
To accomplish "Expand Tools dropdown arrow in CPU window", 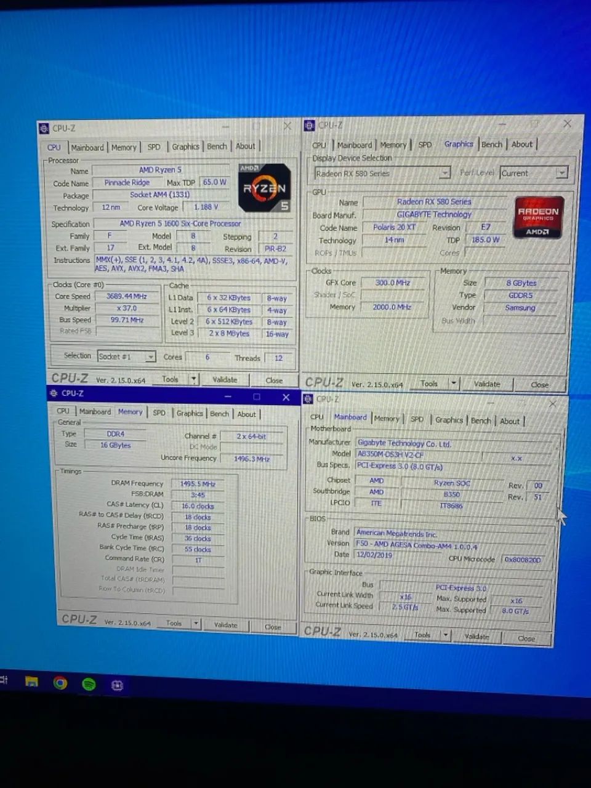I will click(194, 379).
